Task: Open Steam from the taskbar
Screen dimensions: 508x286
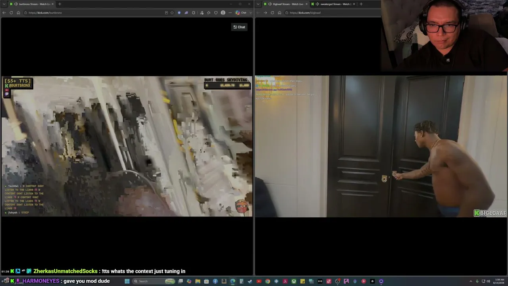Action: [250, 281]
